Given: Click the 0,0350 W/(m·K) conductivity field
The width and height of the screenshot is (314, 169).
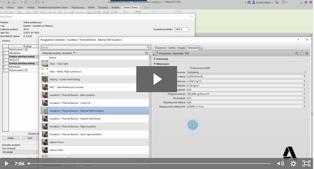Looking at the screenshot, I should pos(245,77).
